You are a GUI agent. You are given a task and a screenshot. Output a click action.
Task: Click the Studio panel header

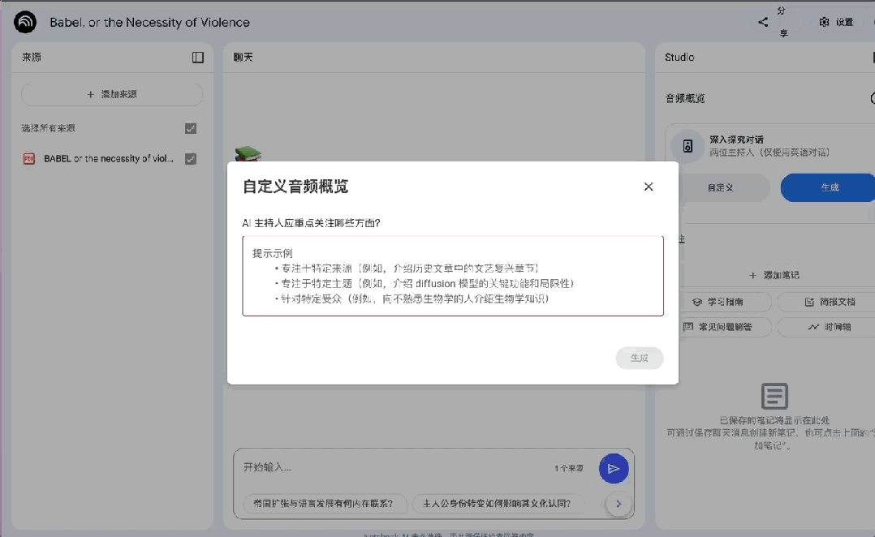(679, 58)
